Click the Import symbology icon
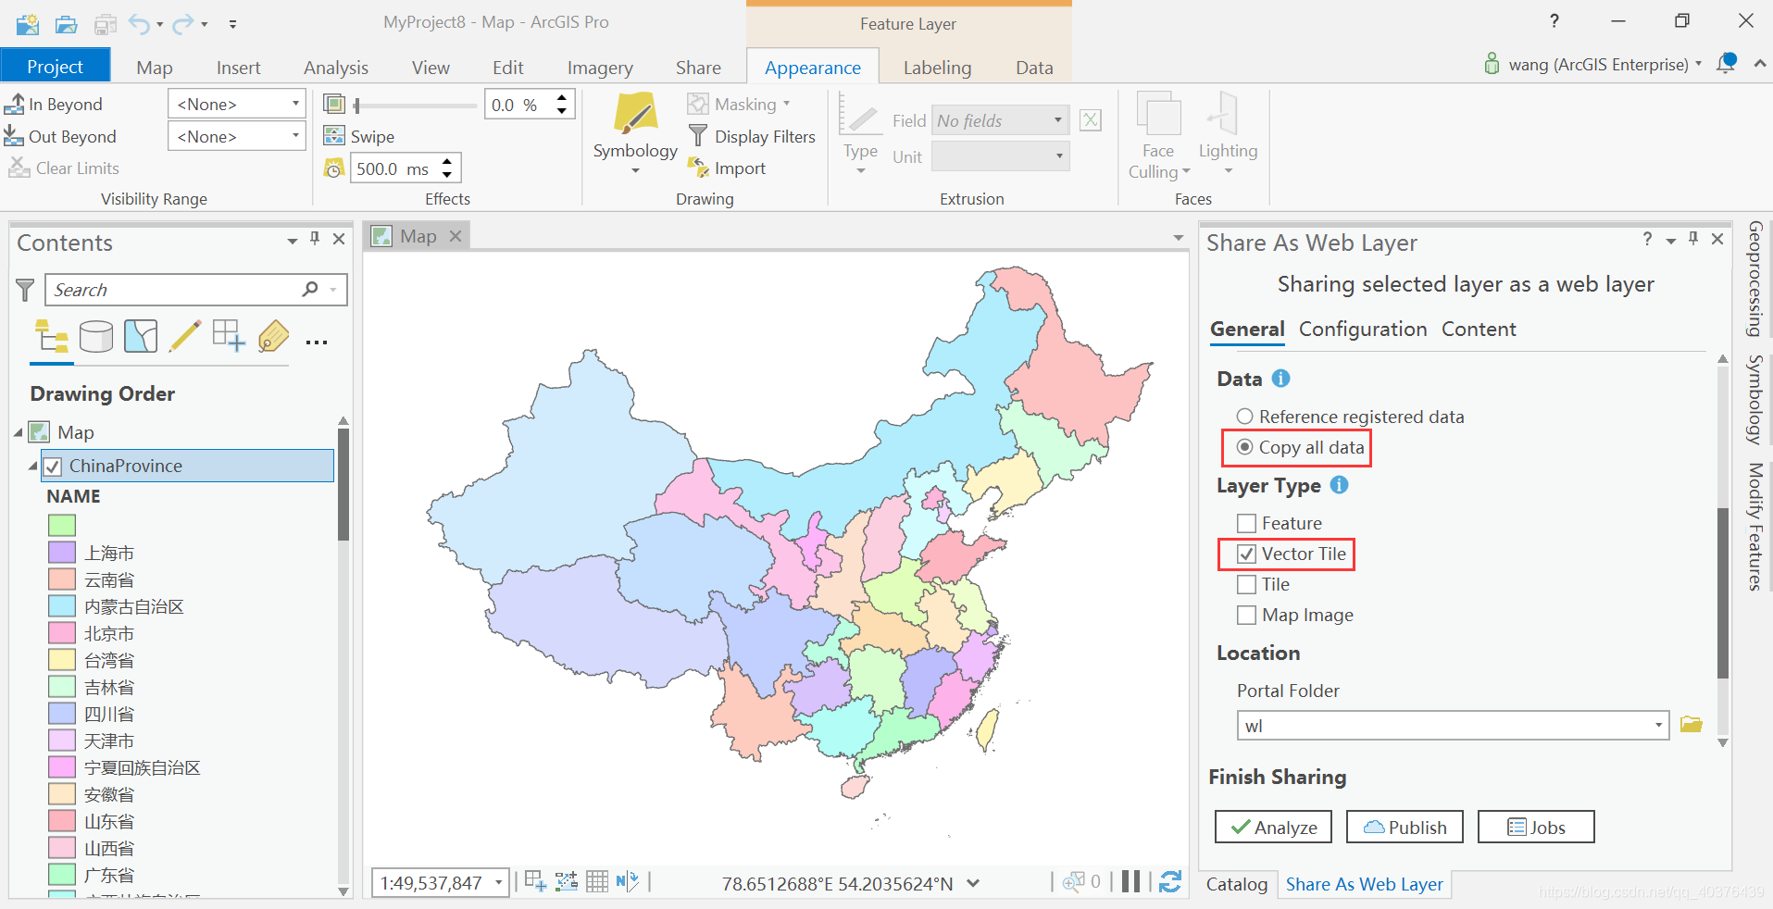The height and width of the screenshot is (909, 1773). [x=698, y=168]
